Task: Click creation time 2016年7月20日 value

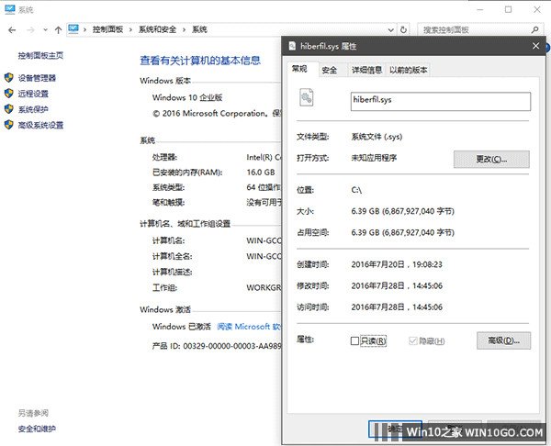Action: click(397, 264)
